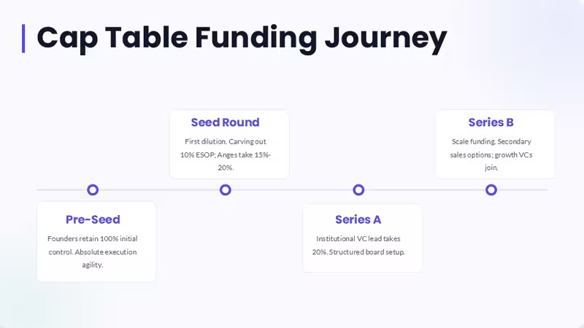Click the Pre-Seed card background
584x328 pixels.
tap(96, 242)
